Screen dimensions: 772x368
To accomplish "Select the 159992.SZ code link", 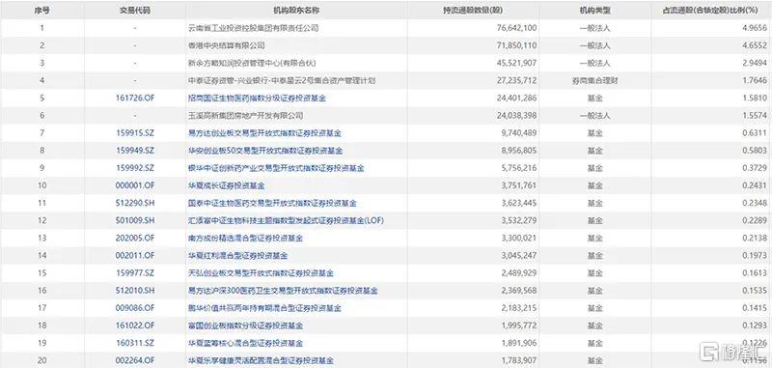I will 135,168.
